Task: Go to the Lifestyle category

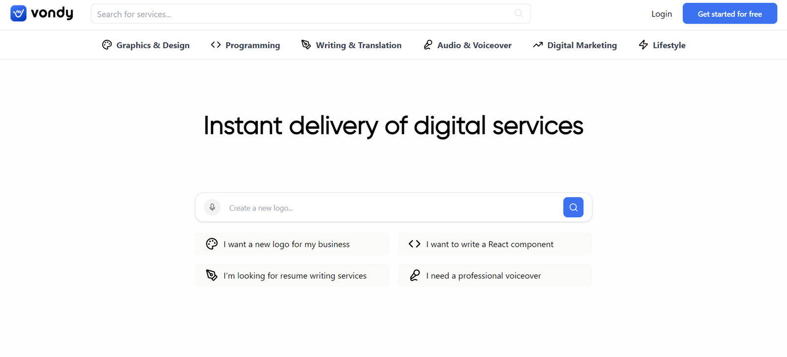Action: coord(668,45)
